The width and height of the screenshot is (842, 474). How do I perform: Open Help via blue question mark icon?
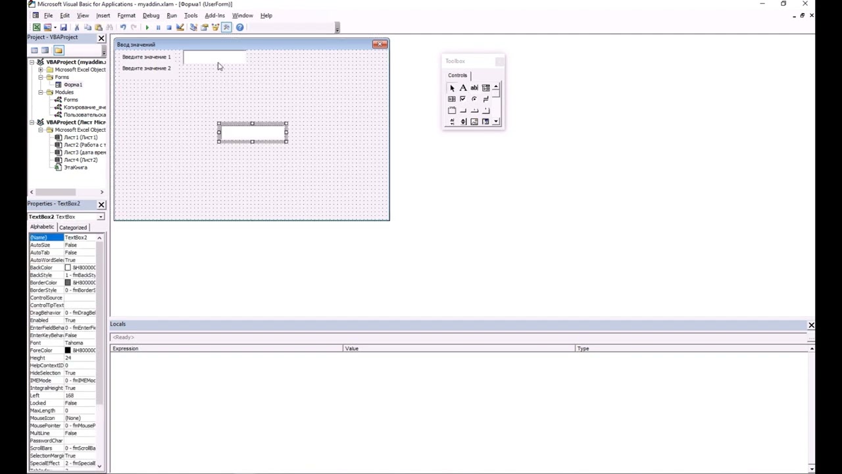coord(240,27)
